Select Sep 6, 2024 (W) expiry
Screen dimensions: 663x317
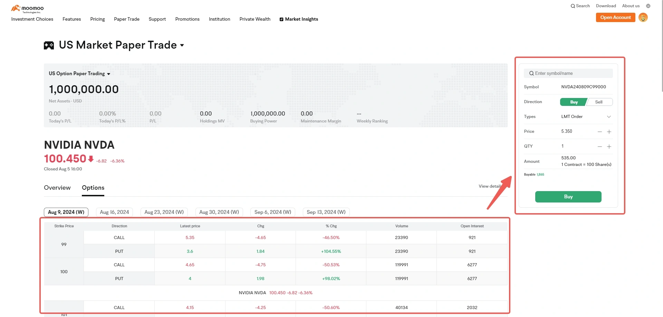273,212
